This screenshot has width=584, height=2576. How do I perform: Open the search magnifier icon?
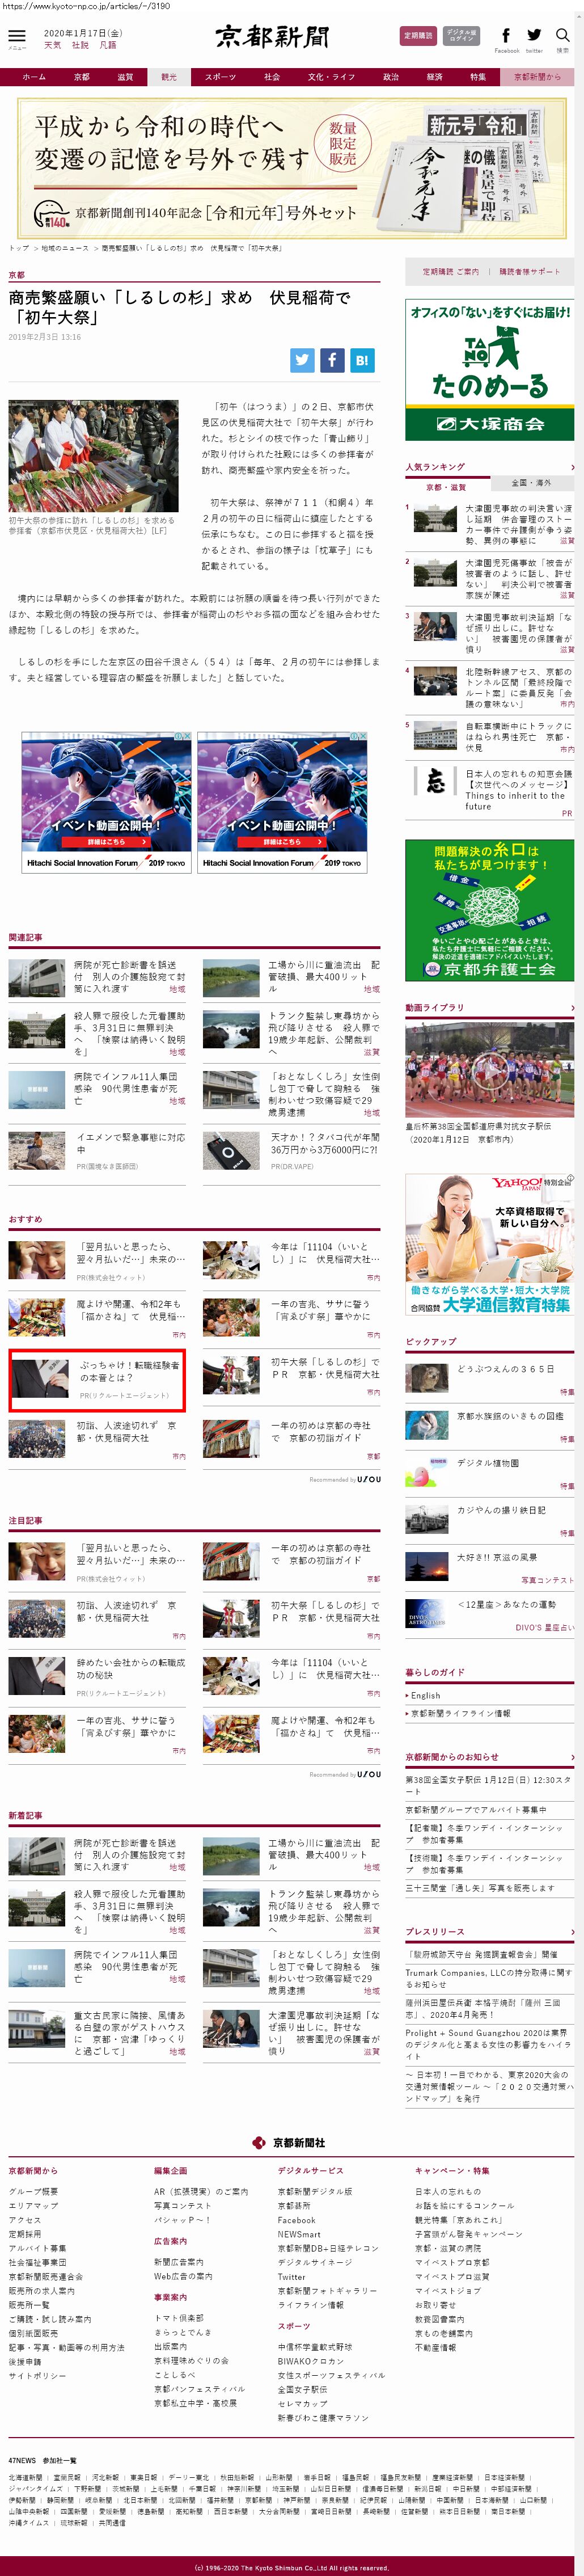(562, 36)
